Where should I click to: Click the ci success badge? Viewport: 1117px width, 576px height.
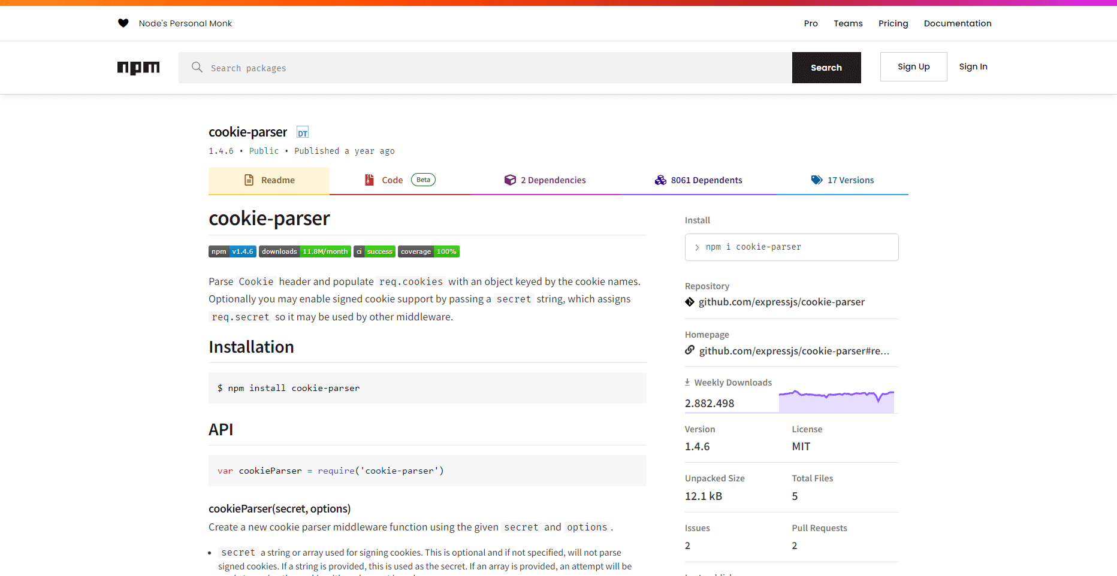click(x=375, y=251)
